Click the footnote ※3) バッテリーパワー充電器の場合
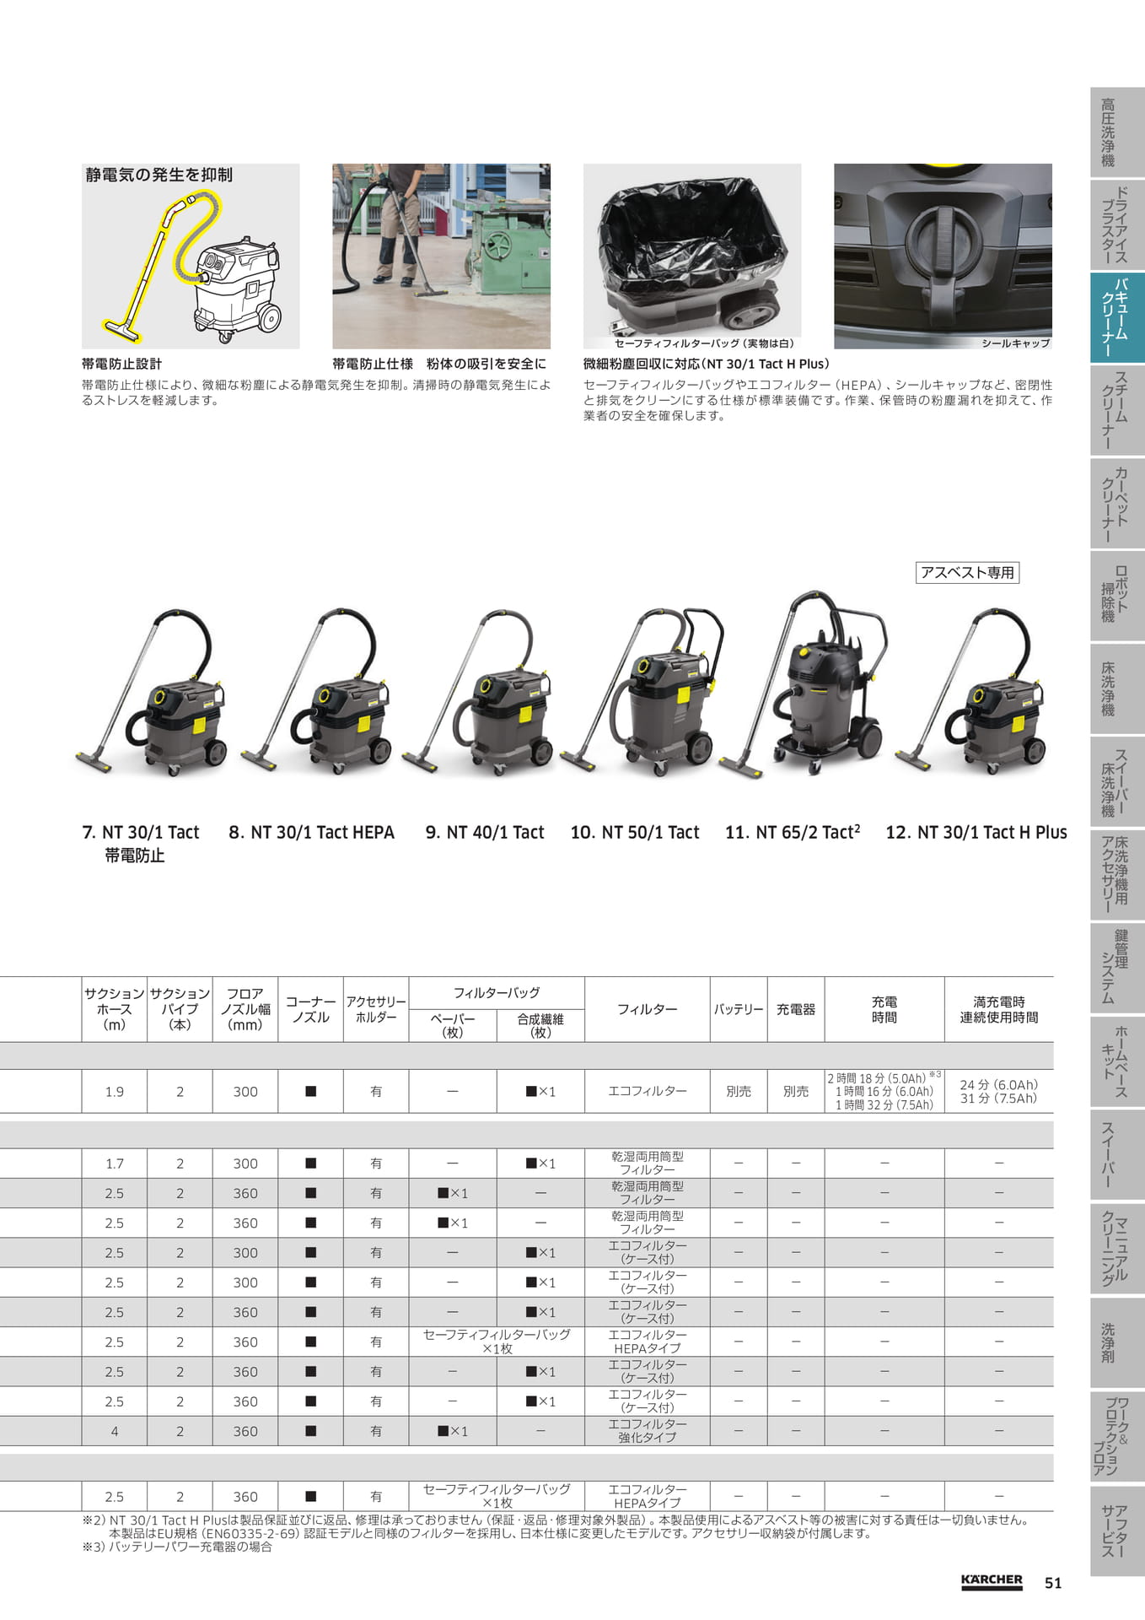This screenshot has height=1620, width=1145. [177, 1547]
